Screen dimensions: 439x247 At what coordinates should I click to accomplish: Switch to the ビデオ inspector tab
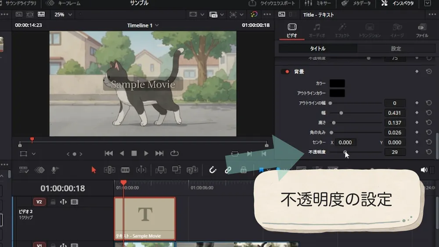click(x=292, y=30)
